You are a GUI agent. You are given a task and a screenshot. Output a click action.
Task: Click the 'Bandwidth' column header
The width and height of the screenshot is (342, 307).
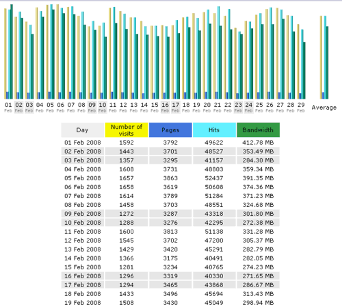pyautogui.click(x=258, y=130)
